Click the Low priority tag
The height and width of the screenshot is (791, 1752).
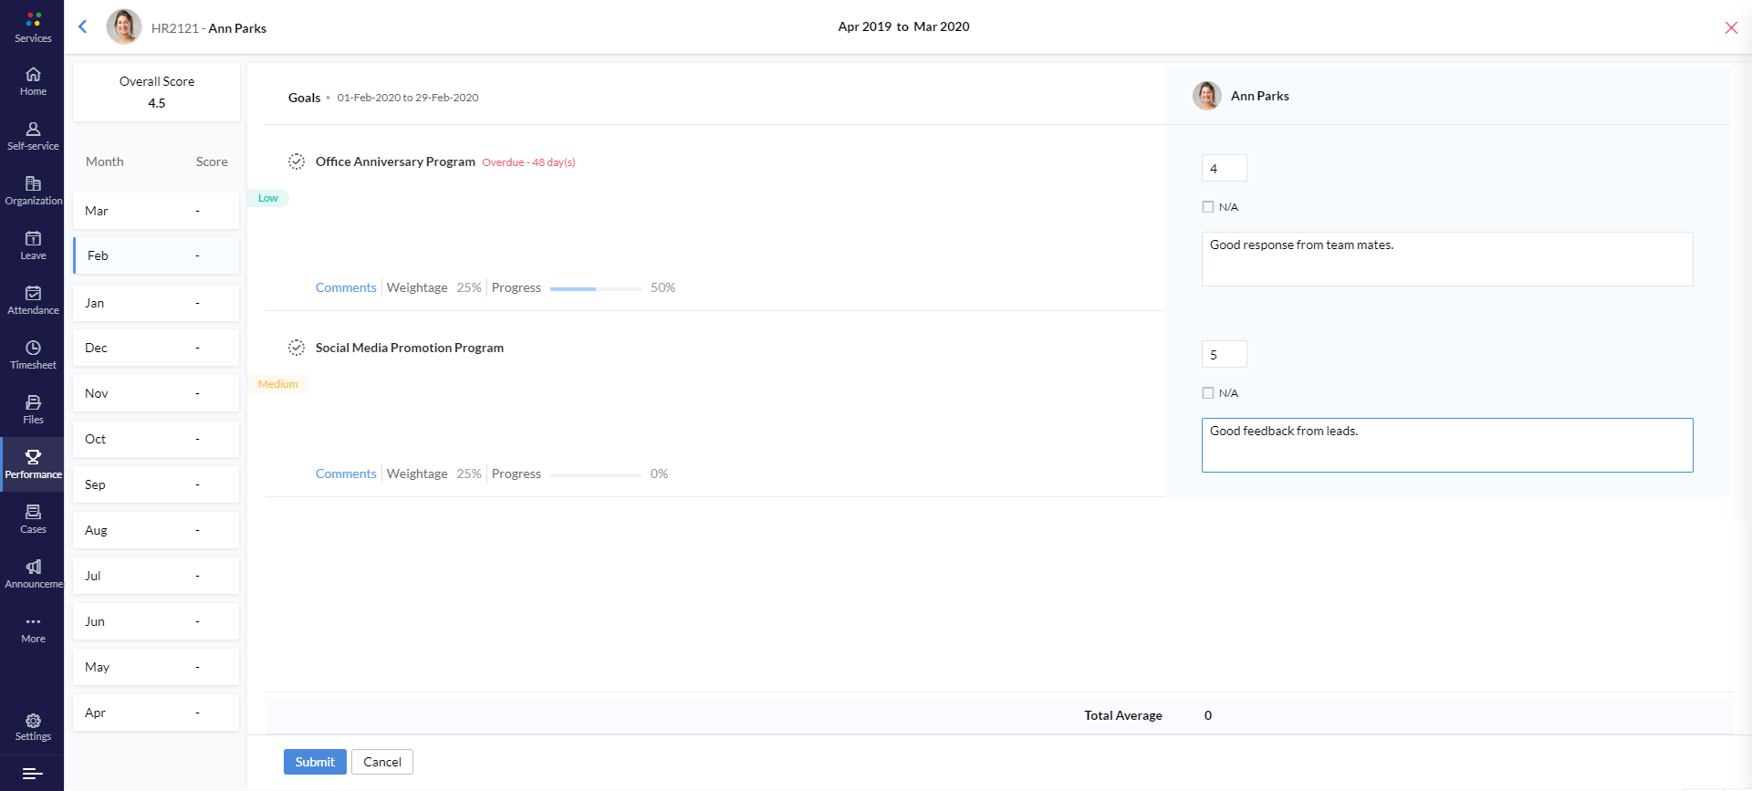267,198
